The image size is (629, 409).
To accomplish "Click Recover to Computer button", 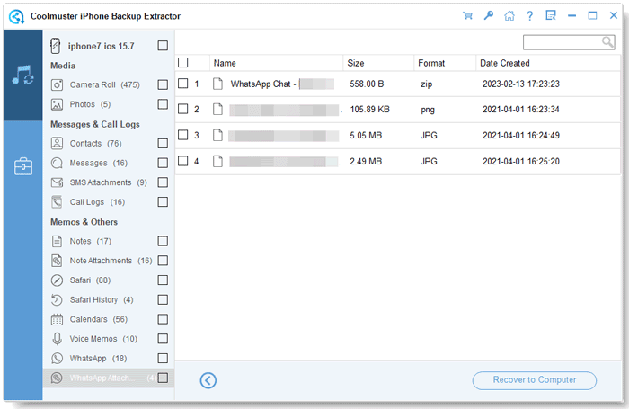I will 535,380.
